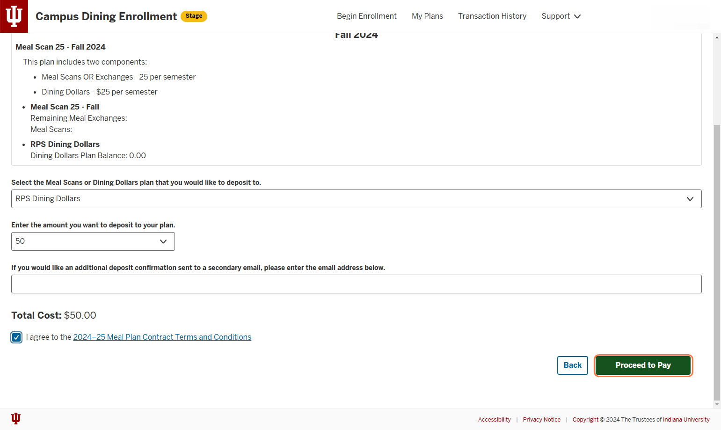Open the Begin Enrollment menu item
Image resolution: width=721 pixels, height=430 pixels.
366,16
